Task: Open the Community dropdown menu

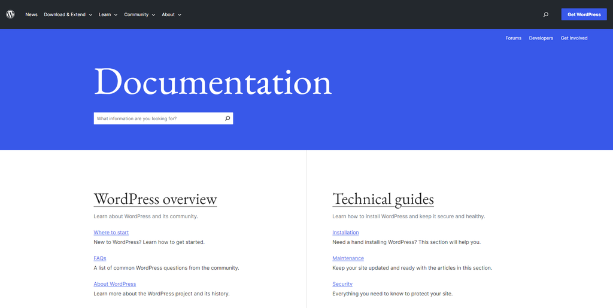Action: [x=139, y=14]
